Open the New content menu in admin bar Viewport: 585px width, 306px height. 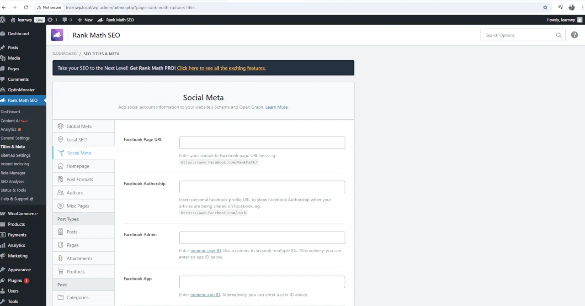(85, 20)
